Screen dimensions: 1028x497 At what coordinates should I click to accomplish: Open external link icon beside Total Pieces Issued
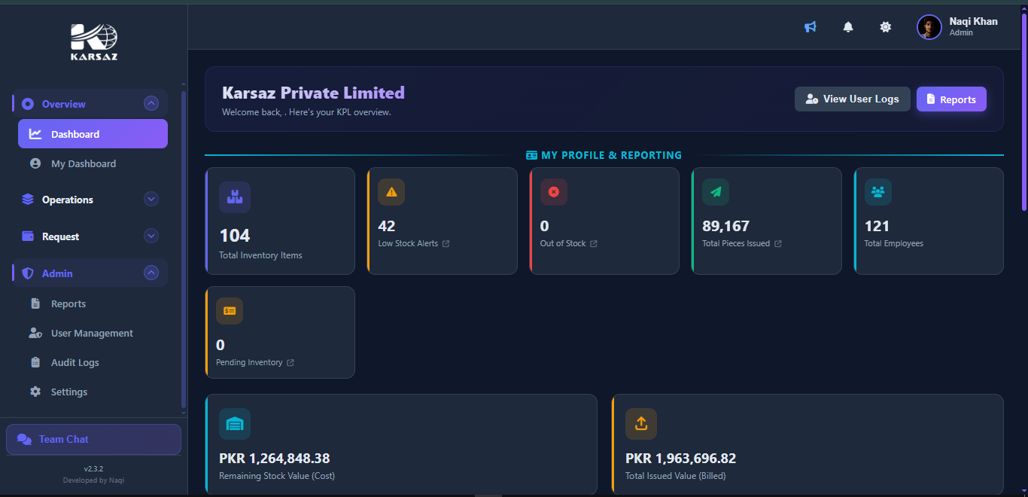point(778,244)
